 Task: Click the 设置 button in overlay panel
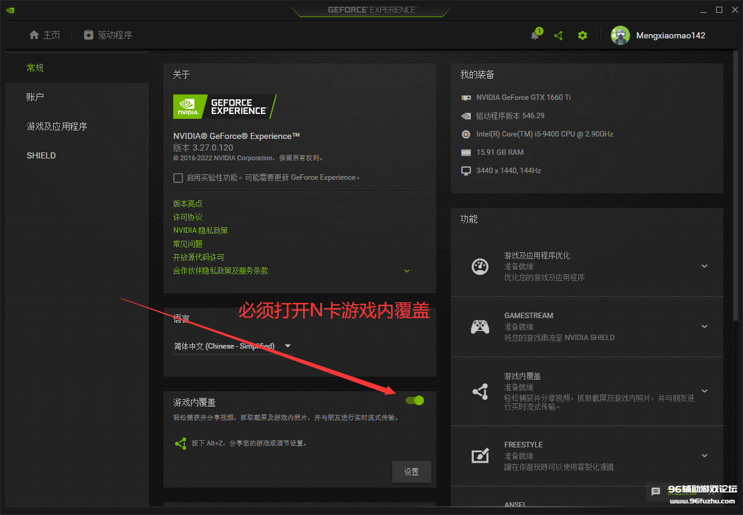click(412, 472)
